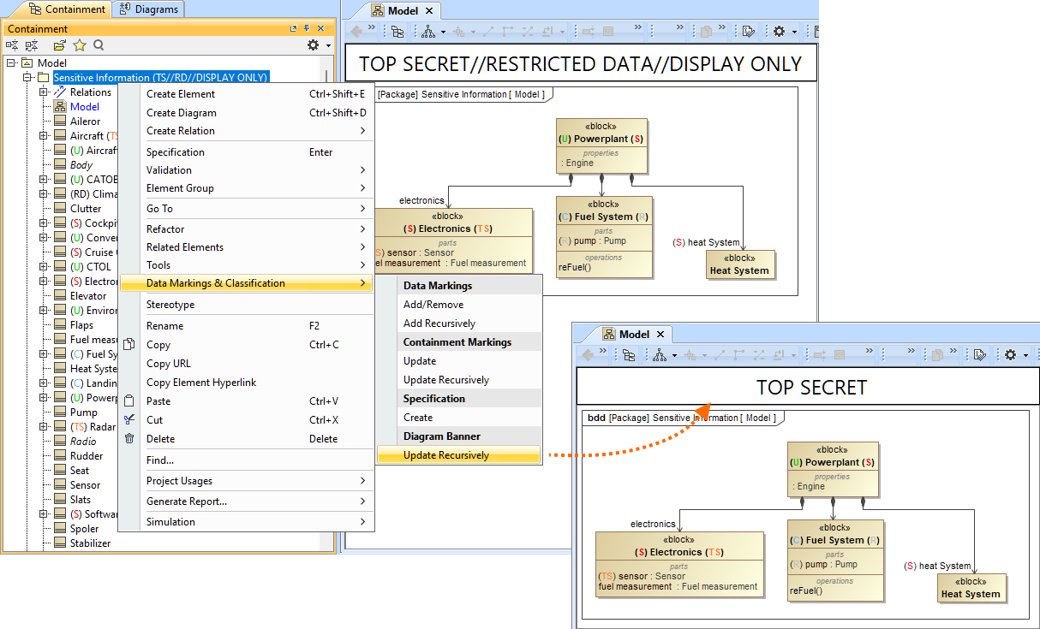
Task: Click the copy icon in lower diagram toolbar
Action: pyautogui.click(x=938, y=354)
